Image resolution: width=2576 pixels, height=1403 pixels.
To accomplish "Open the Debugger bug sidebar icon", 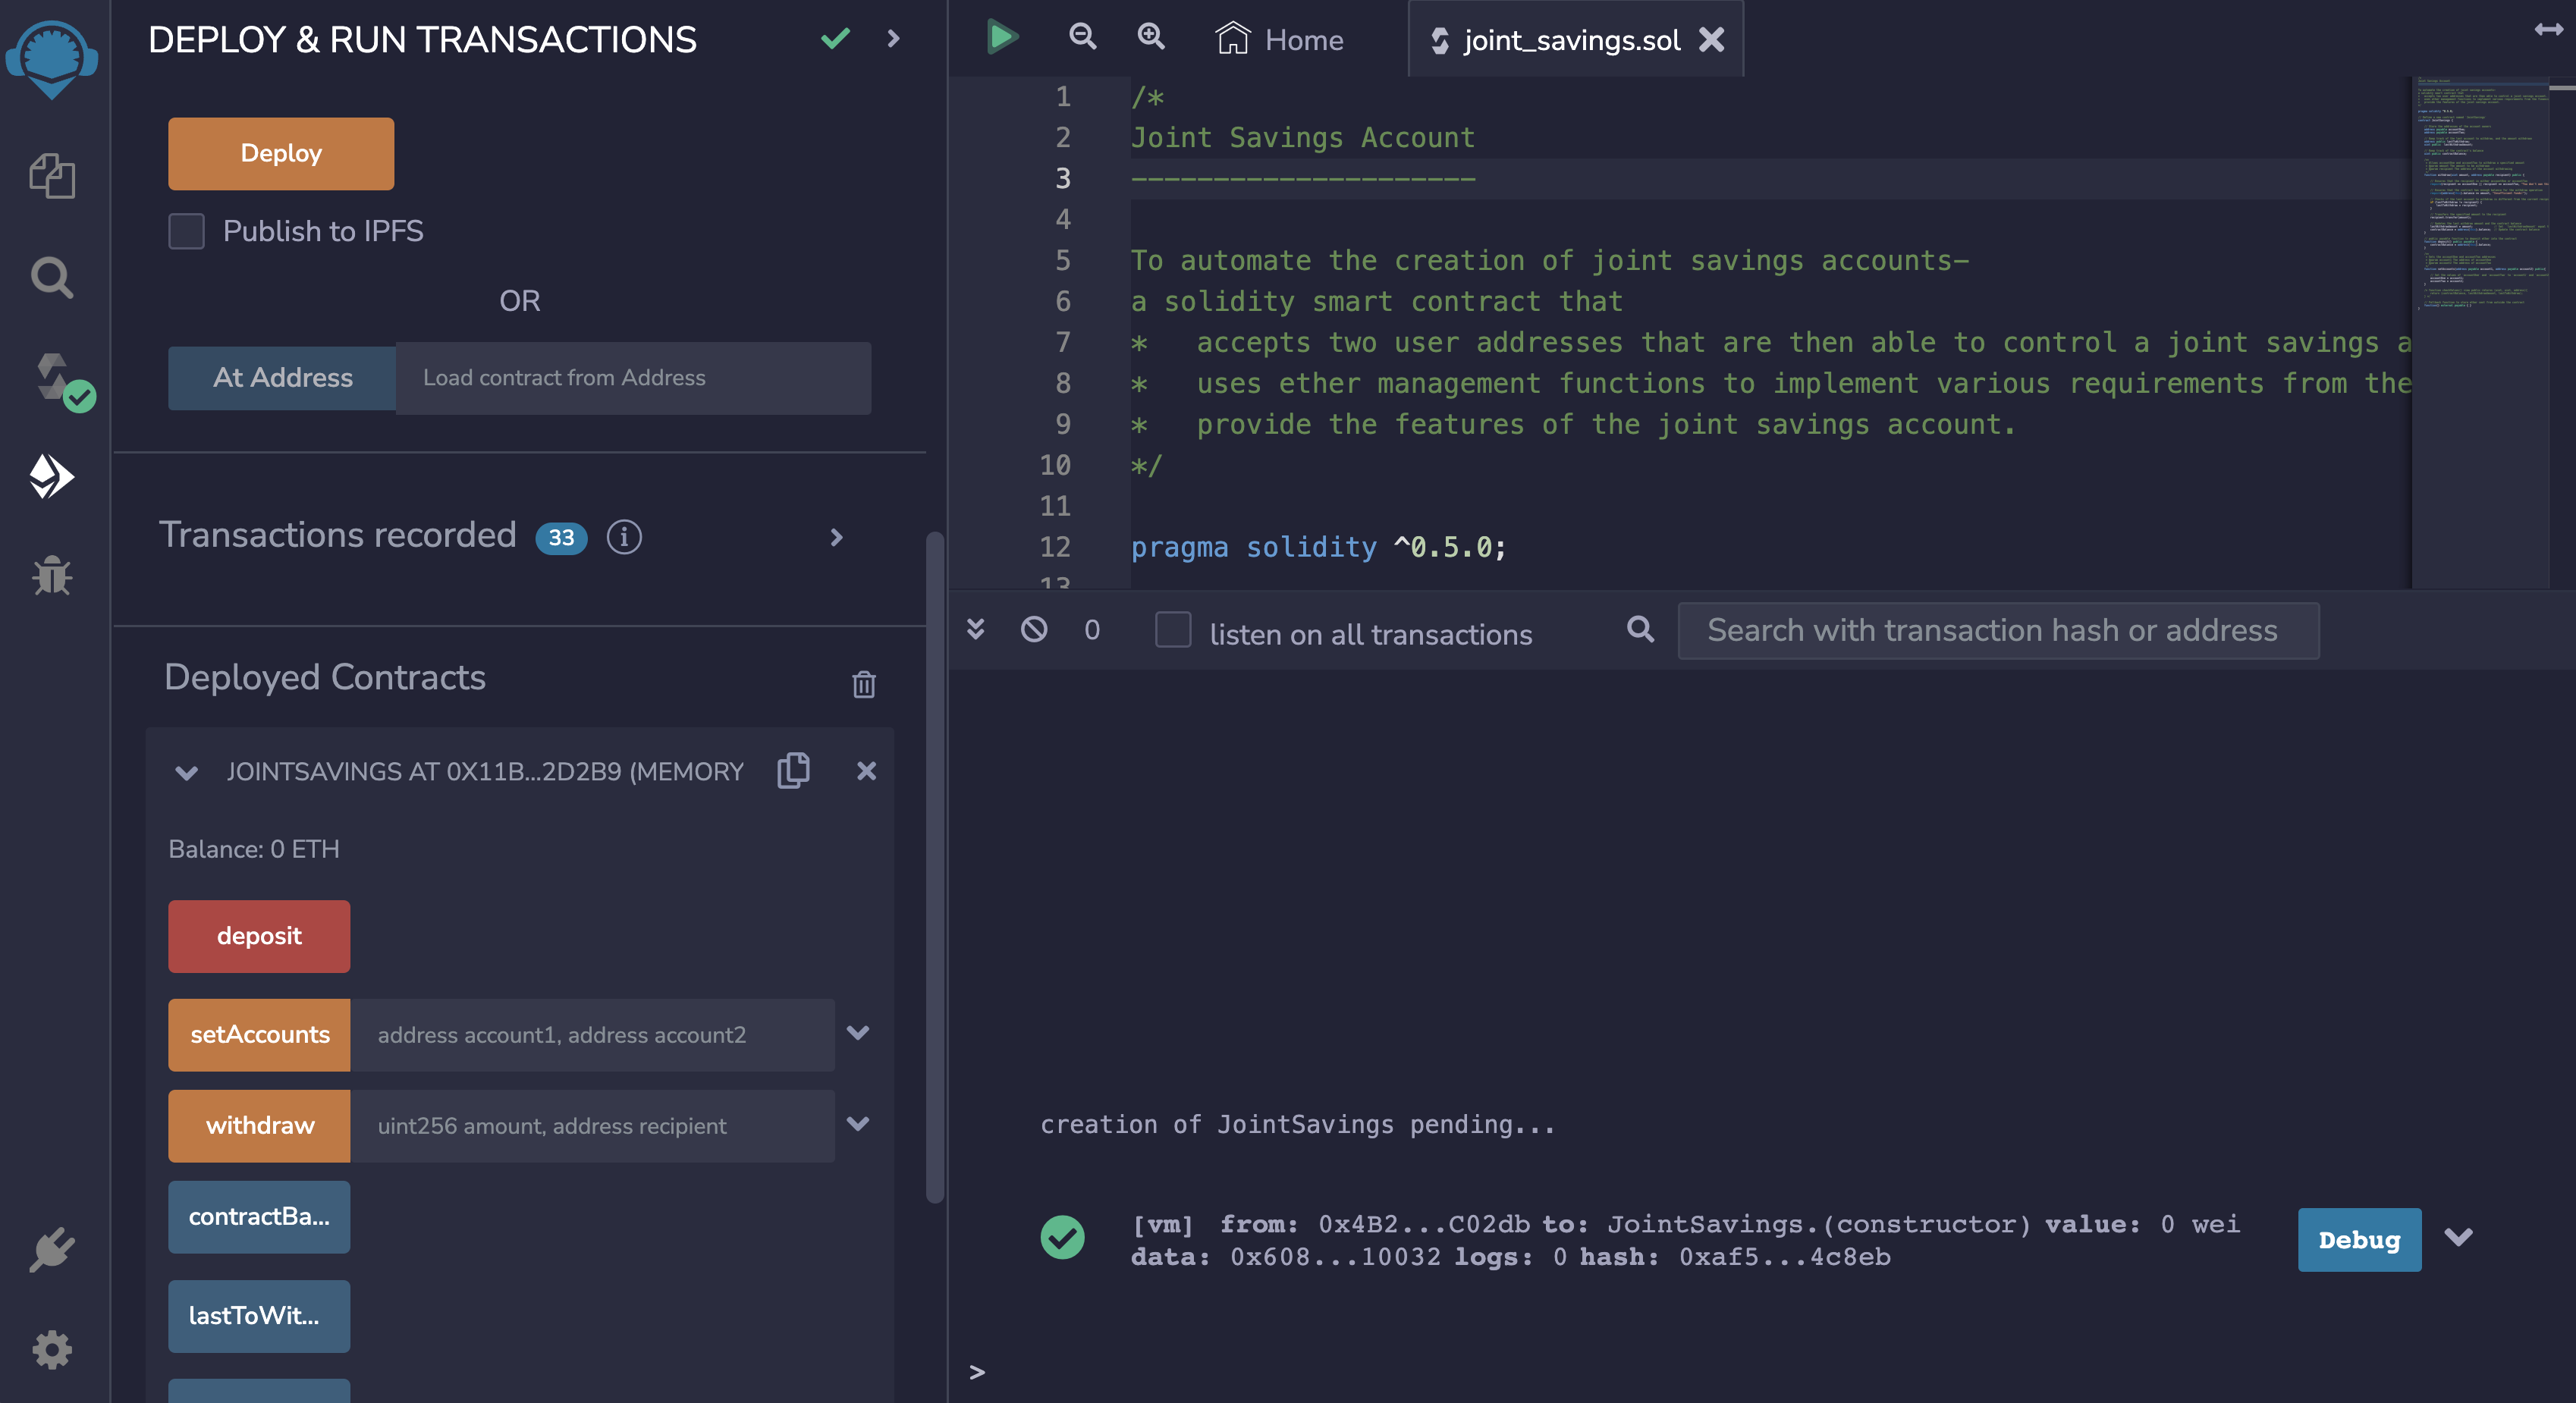I will 52,576.
